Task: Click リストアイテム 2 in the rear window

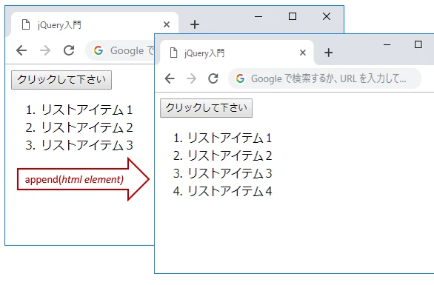Action: pos(87,127)
